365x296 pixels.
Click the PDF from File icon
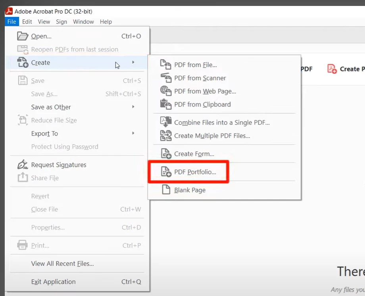pos(165,65)
